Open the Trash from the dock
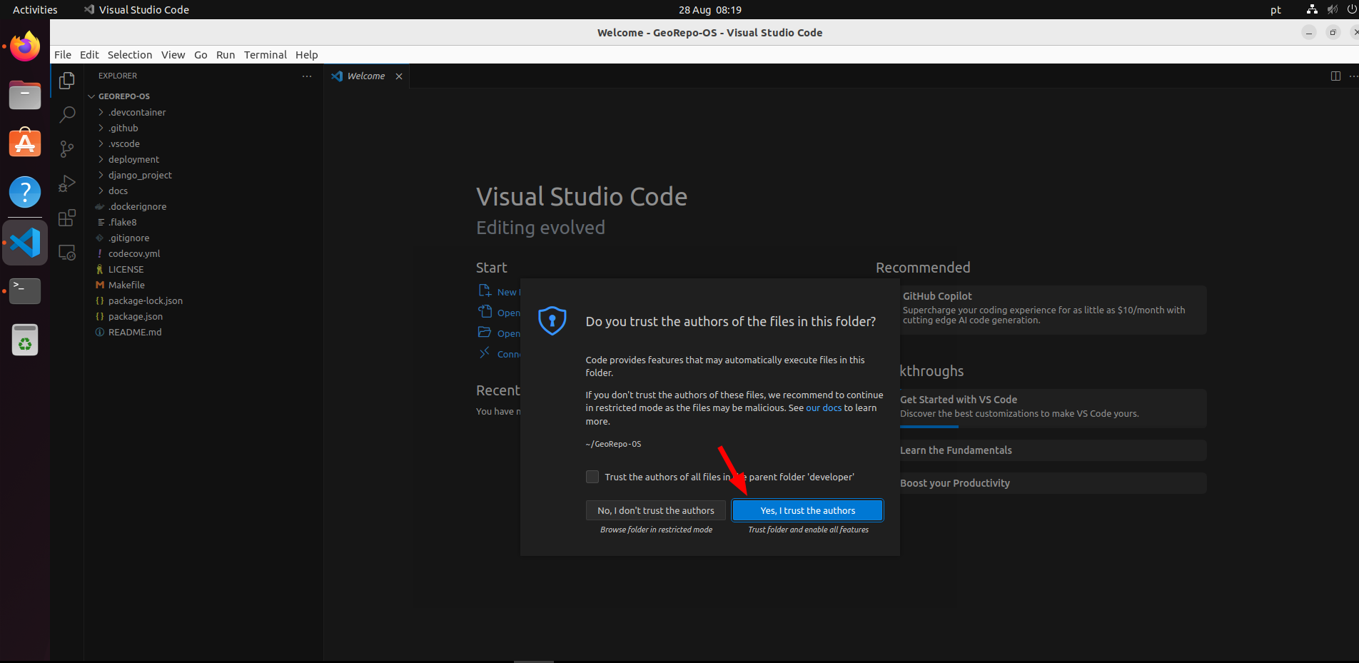 [25, 340]
